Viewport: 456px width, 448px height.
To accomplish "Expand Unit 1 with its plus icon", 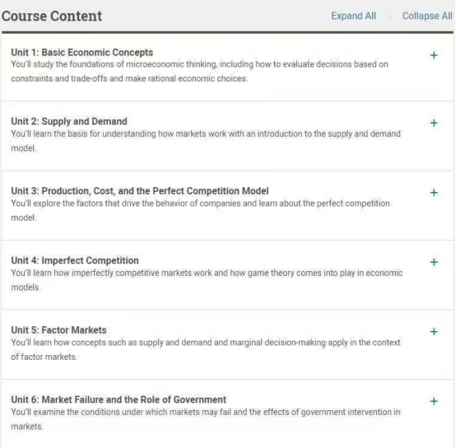I will tap(434, 55).
